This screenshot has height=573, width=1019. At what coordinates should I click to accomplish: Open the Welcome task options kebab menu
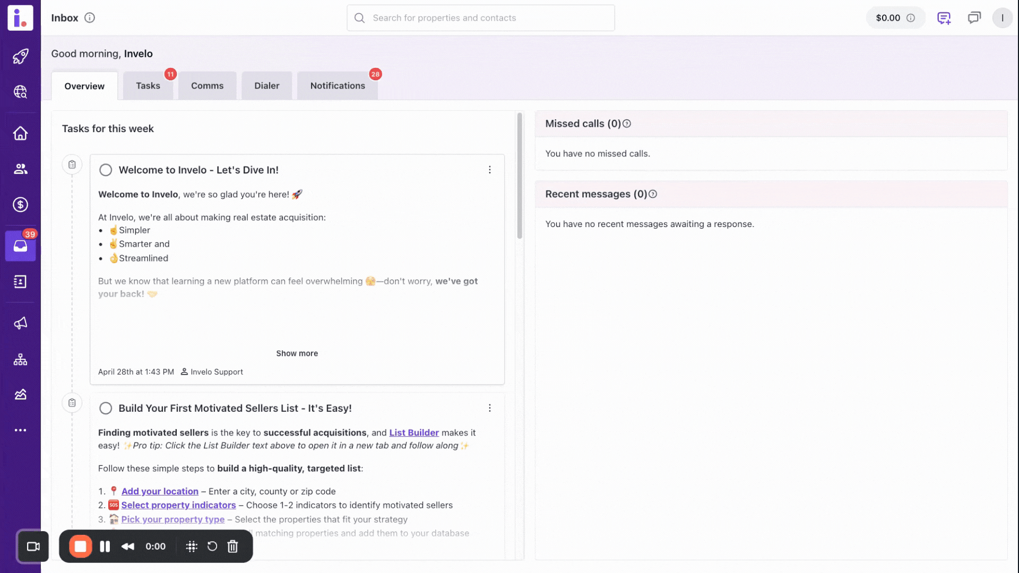coord(490,170)
